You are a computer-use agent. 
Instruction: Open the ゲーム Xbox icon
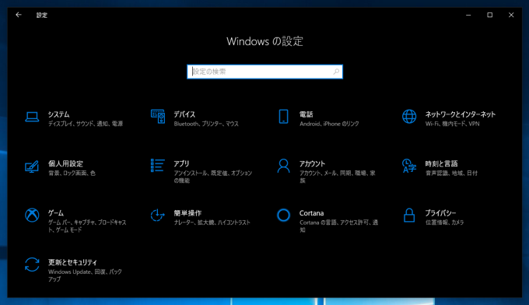pyautogui.click(x=32, y=216)
